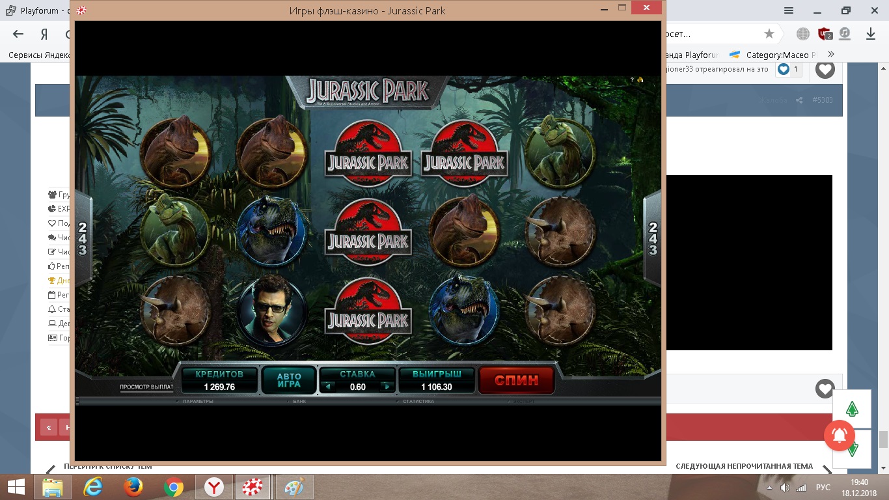Decrease the СТАВКА bet with left arrow
889x500 pixels.
[x=327, y=387]
